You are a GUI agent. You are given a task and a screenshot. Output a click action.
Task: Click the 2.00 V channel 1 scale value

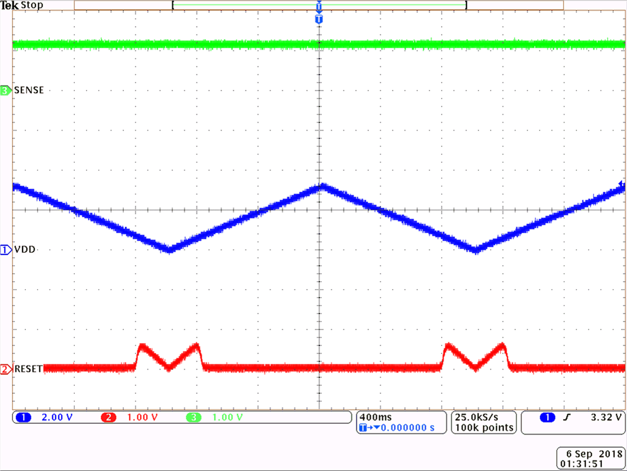point(55,417)
